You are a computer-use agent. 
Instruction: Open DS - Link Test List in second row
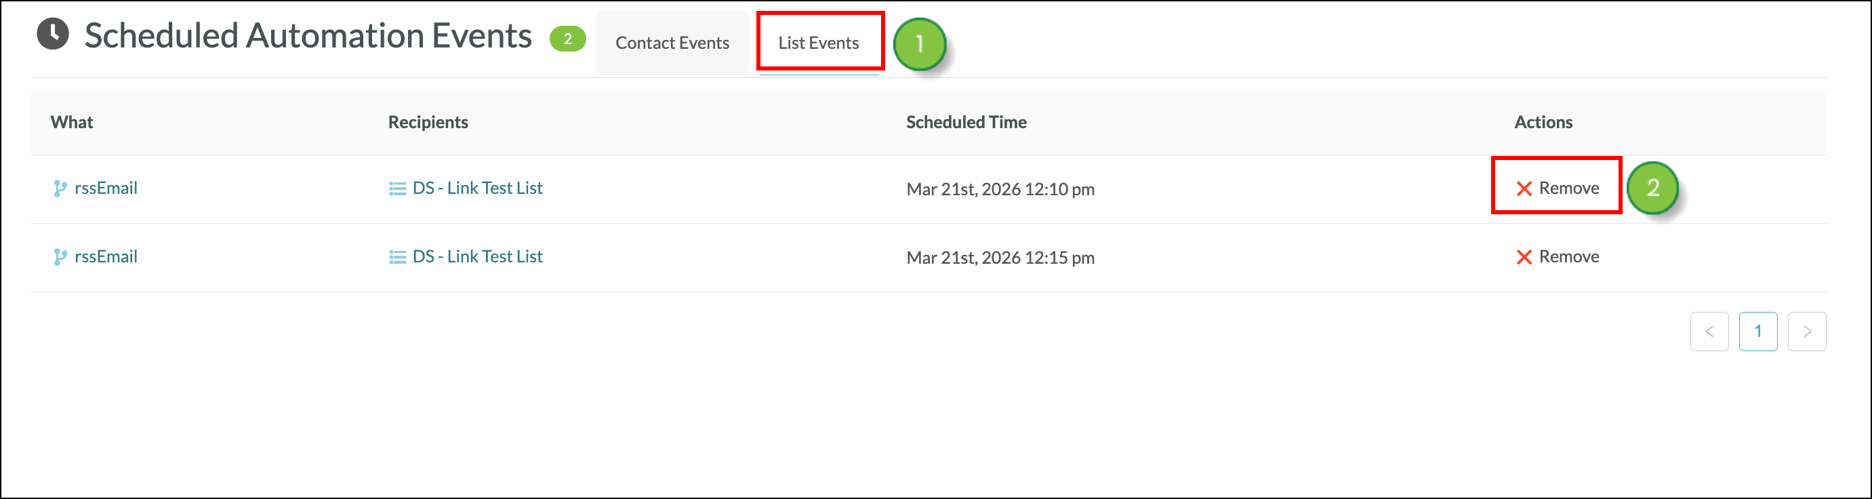(x=477, y=257)
